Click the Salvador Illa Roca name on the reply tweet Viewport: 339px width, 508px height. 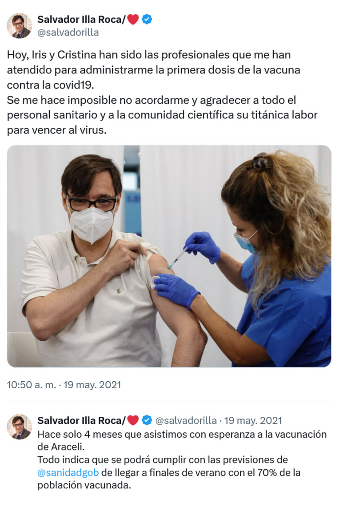pos(81,421)
